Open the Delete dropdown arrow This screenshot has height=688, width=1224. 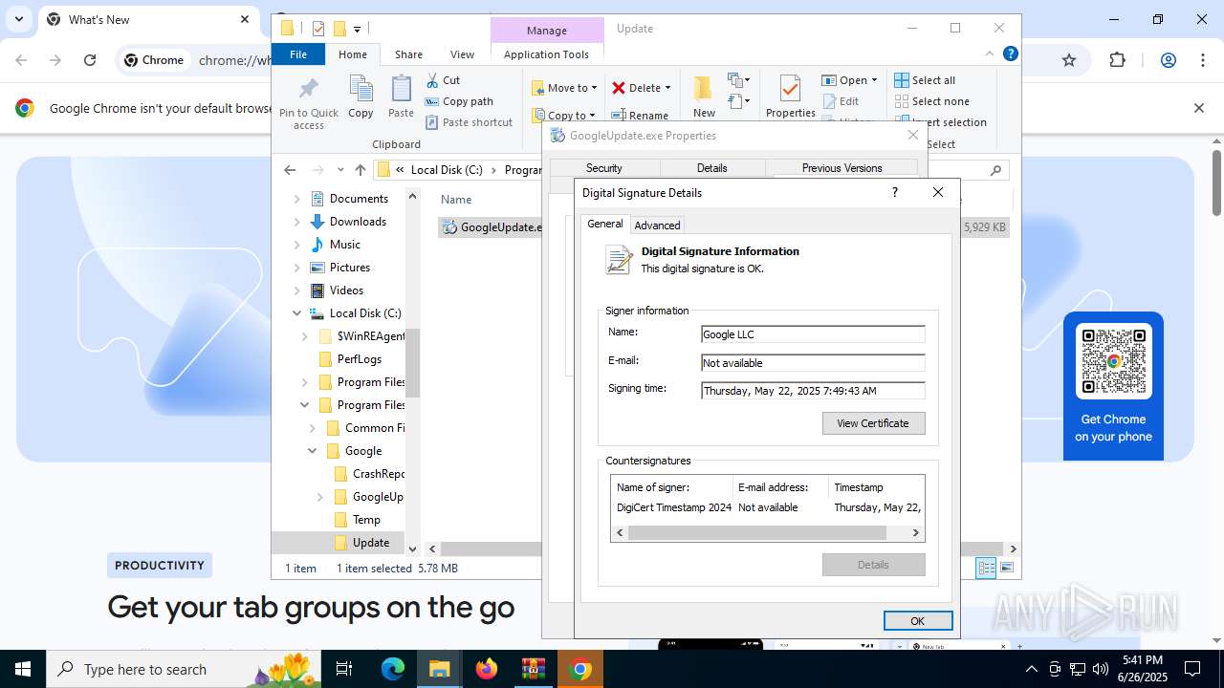pyautogui.click(x=667, y=88)
